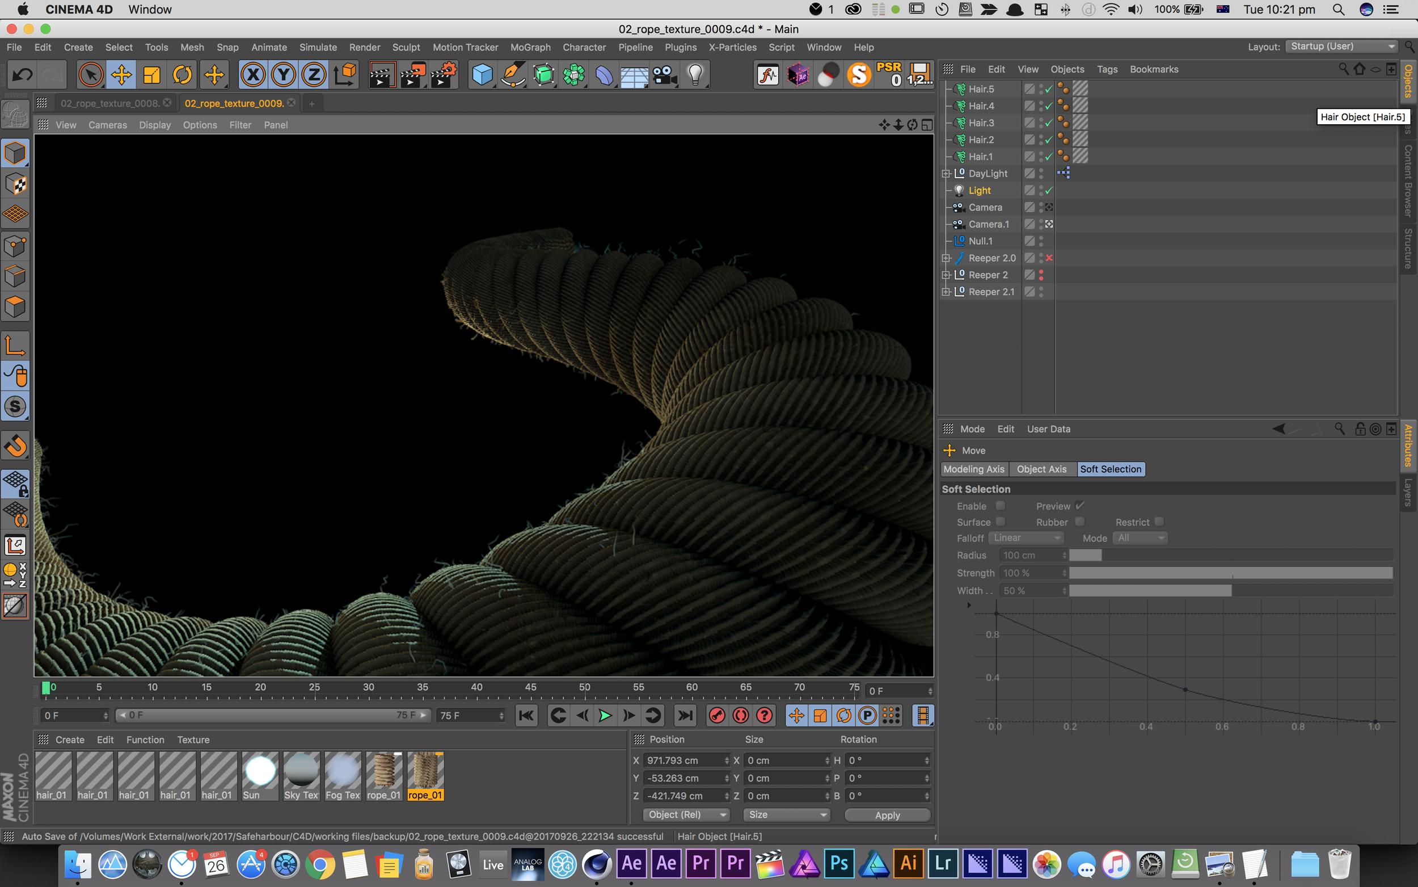The width and height of the screenshot is (1418, 887).
Task: Click the Apply button
Action: pos(887,815)
